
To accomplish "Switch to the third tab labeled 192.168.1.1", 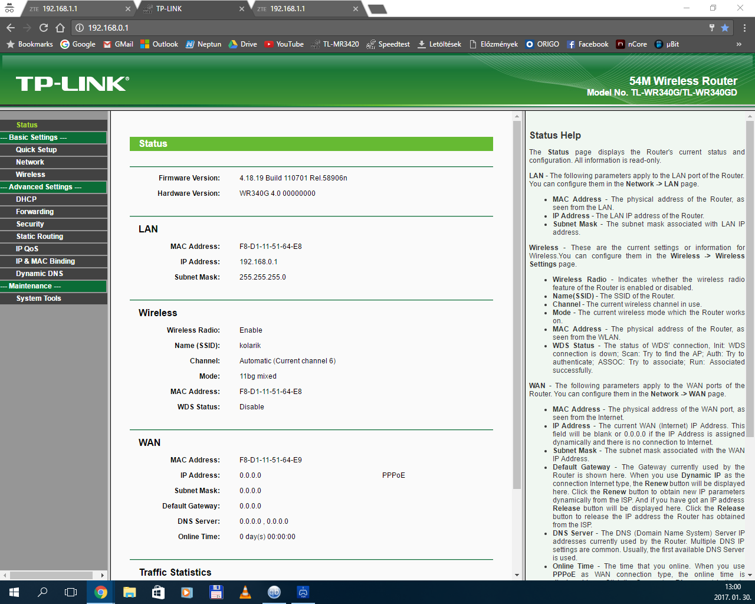I will 306,9.
